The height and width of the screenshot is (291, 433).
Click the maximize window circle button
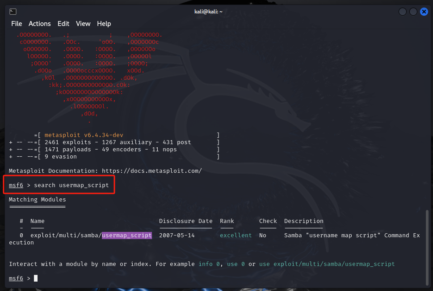pyautogui.click(x=413, y=12)
